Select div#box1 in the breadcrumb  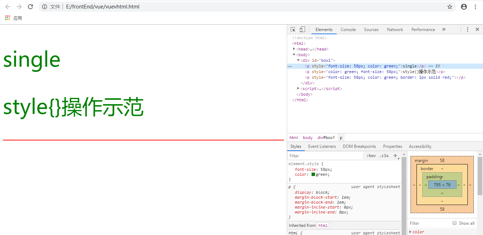click(x=326, y=138)
